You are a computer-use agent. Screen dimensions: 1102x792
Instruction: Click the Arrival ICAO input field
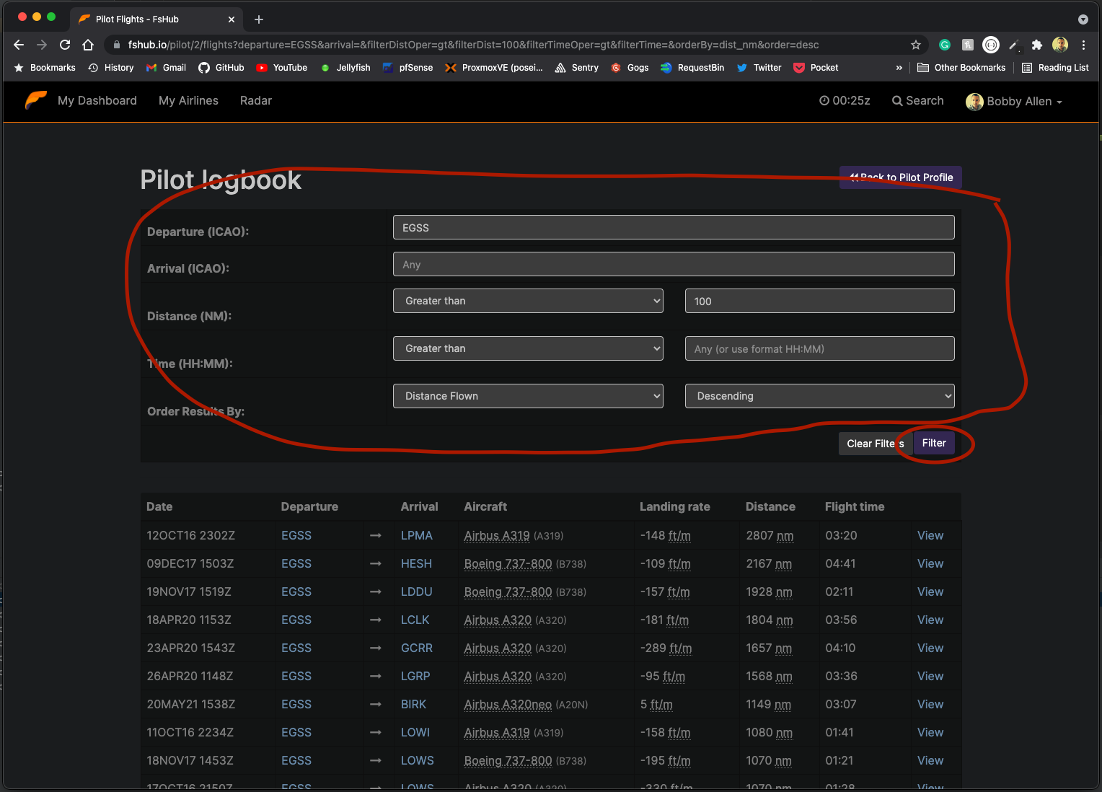(x=673, y=264)
